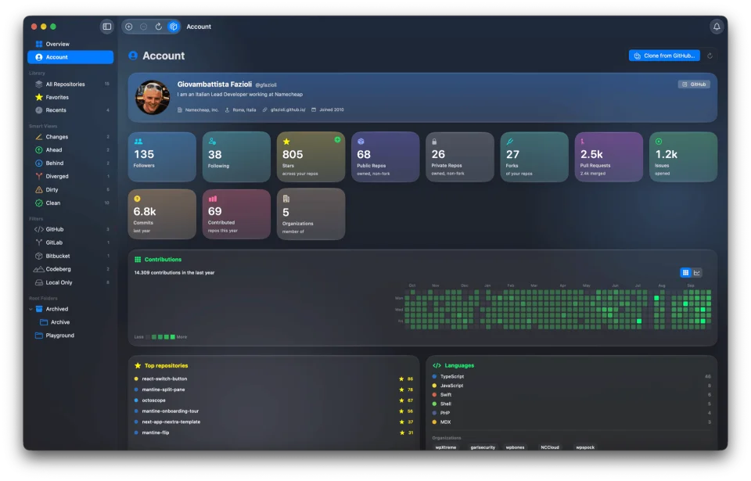Click the 805 Stars card
751x481 pixels.
(x=311, y=156)
